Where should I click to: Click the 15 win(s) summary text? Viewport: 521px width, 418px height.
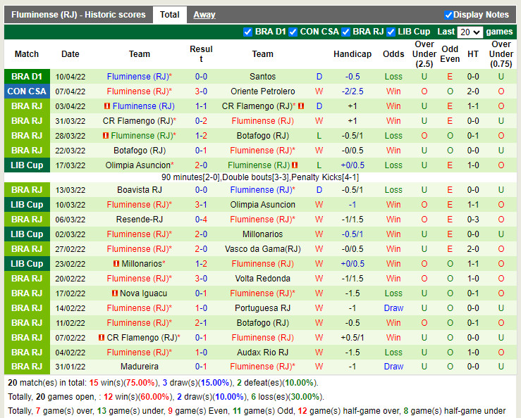pos(123,383)
